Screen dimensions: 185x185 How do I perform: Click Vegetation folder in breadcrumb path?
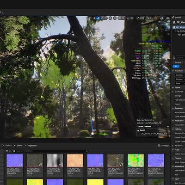coord(32,146)
